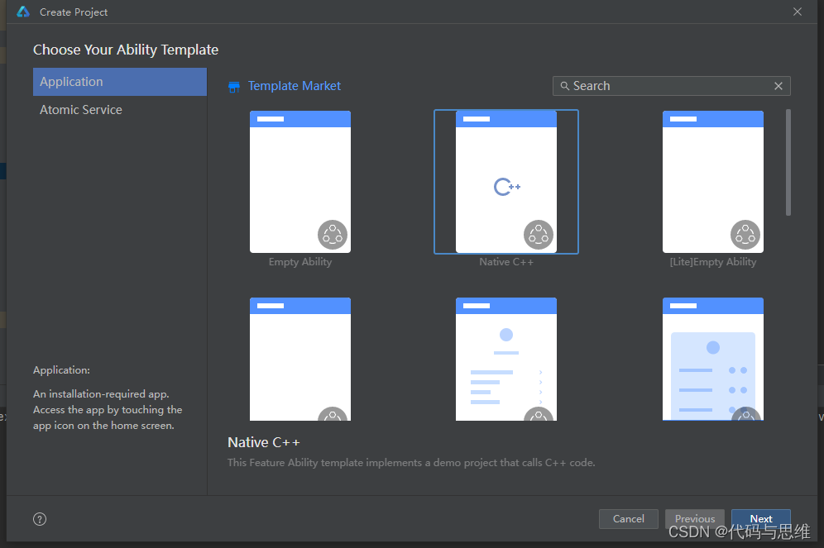Open help with the question mark icon

click(x=40, y=519)
